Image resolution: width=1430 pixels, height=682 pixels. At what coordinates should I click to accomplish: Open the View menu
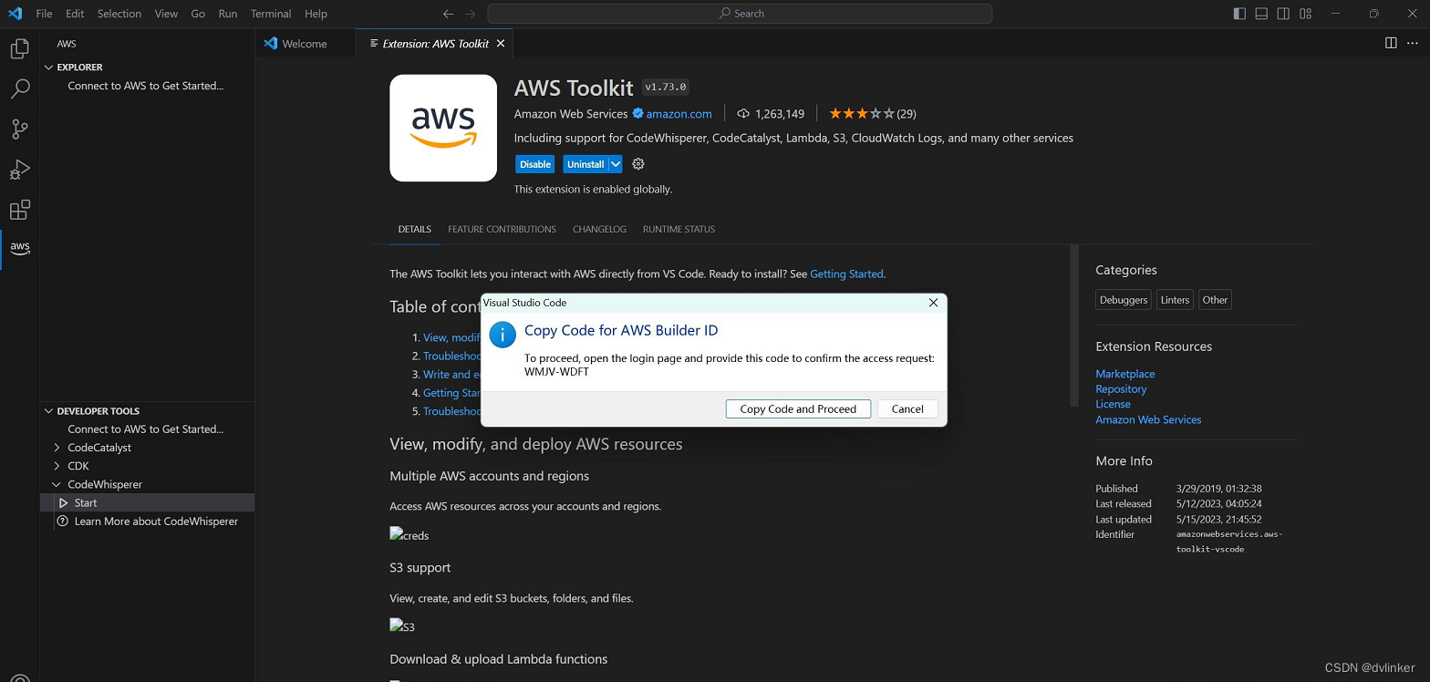[166, 14]
